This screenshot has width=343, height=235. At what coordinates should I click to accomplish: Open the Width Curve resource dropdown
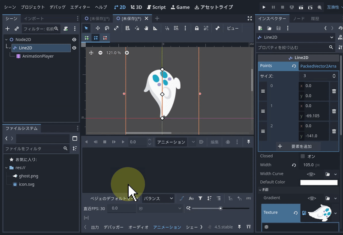tap(335, 174)
